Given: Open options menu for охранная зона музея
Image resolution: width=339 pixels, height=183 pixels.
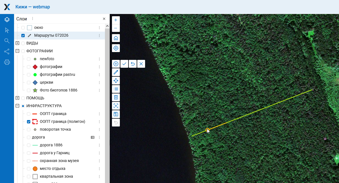Looking at the screenshot, I should 99,161.
